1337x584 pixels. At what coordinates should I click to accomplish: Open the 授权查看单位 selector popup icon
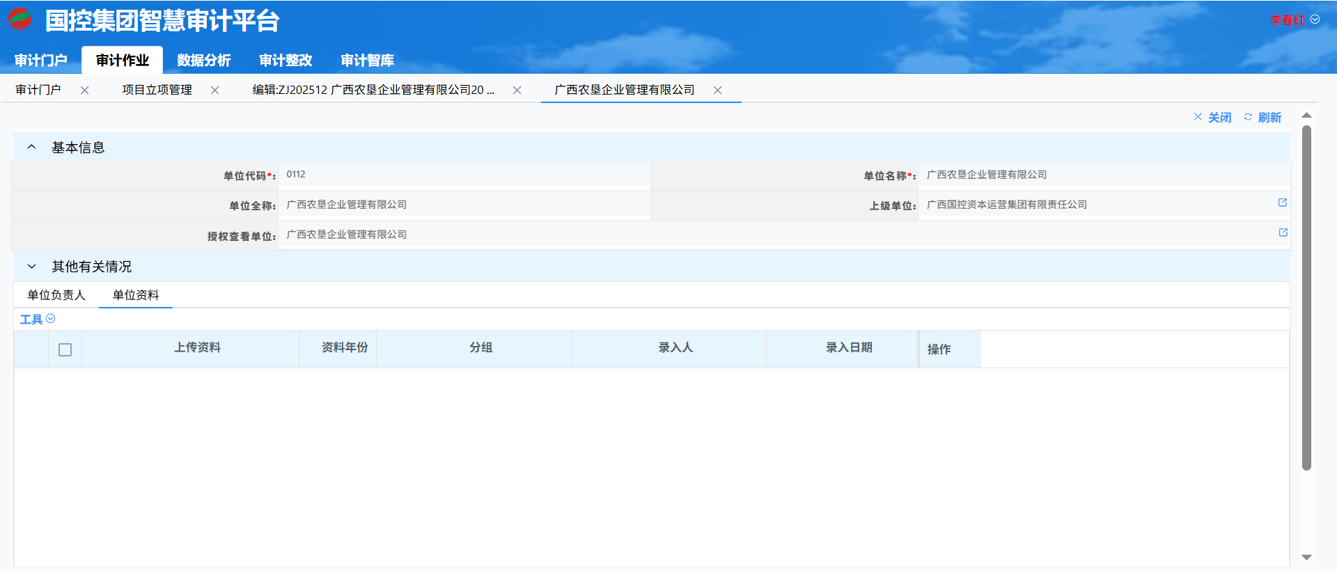1282,232
